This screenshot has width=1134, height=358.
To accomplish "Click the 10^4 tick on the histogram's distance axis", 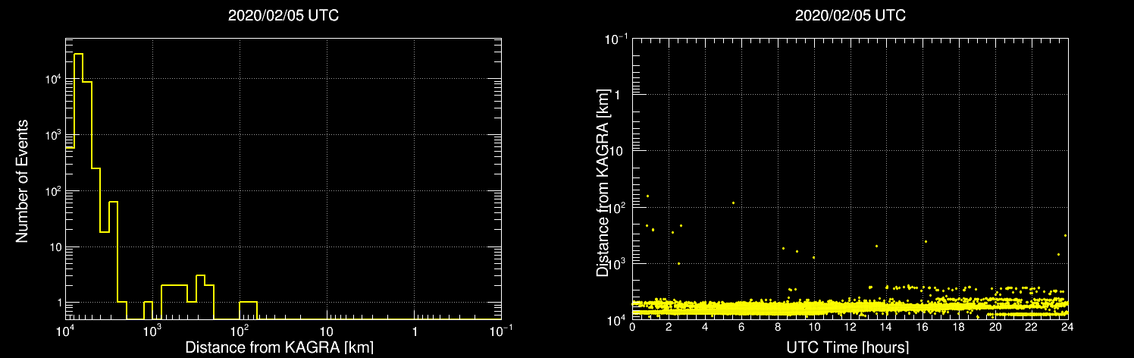I will tap(65, 331).
